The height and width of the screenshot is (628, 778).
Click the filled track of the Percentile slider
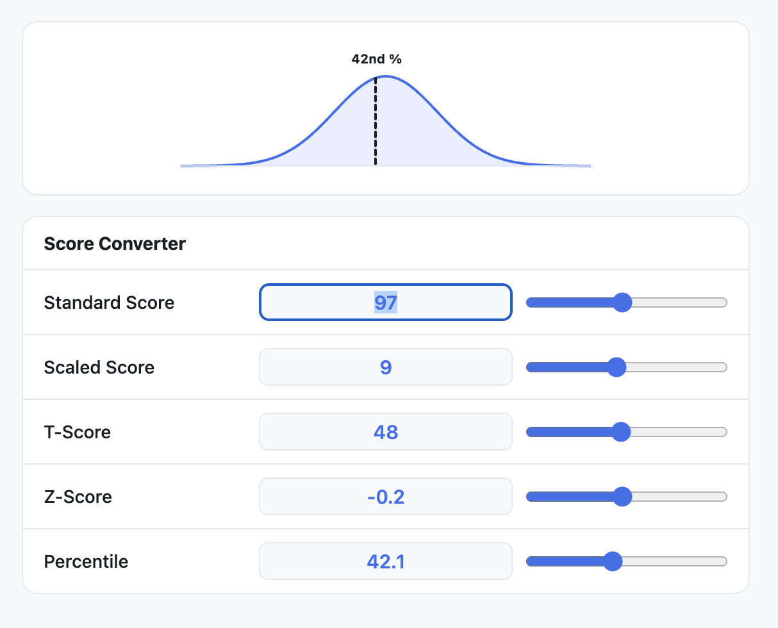[567, 561]
